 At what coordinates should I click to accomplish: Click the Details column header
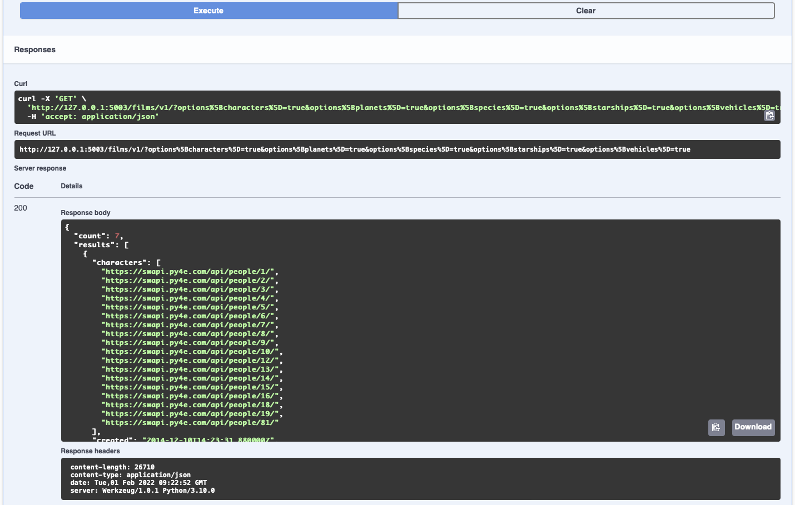[72, 186]
